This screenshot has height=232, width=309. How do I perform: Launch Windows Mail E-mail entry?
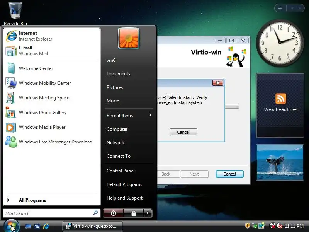pos(52,51)
